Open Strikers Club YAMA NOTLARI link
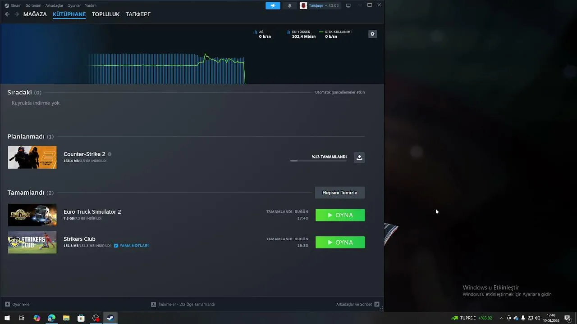The image size is (577, 324). [x=131, y=246]
